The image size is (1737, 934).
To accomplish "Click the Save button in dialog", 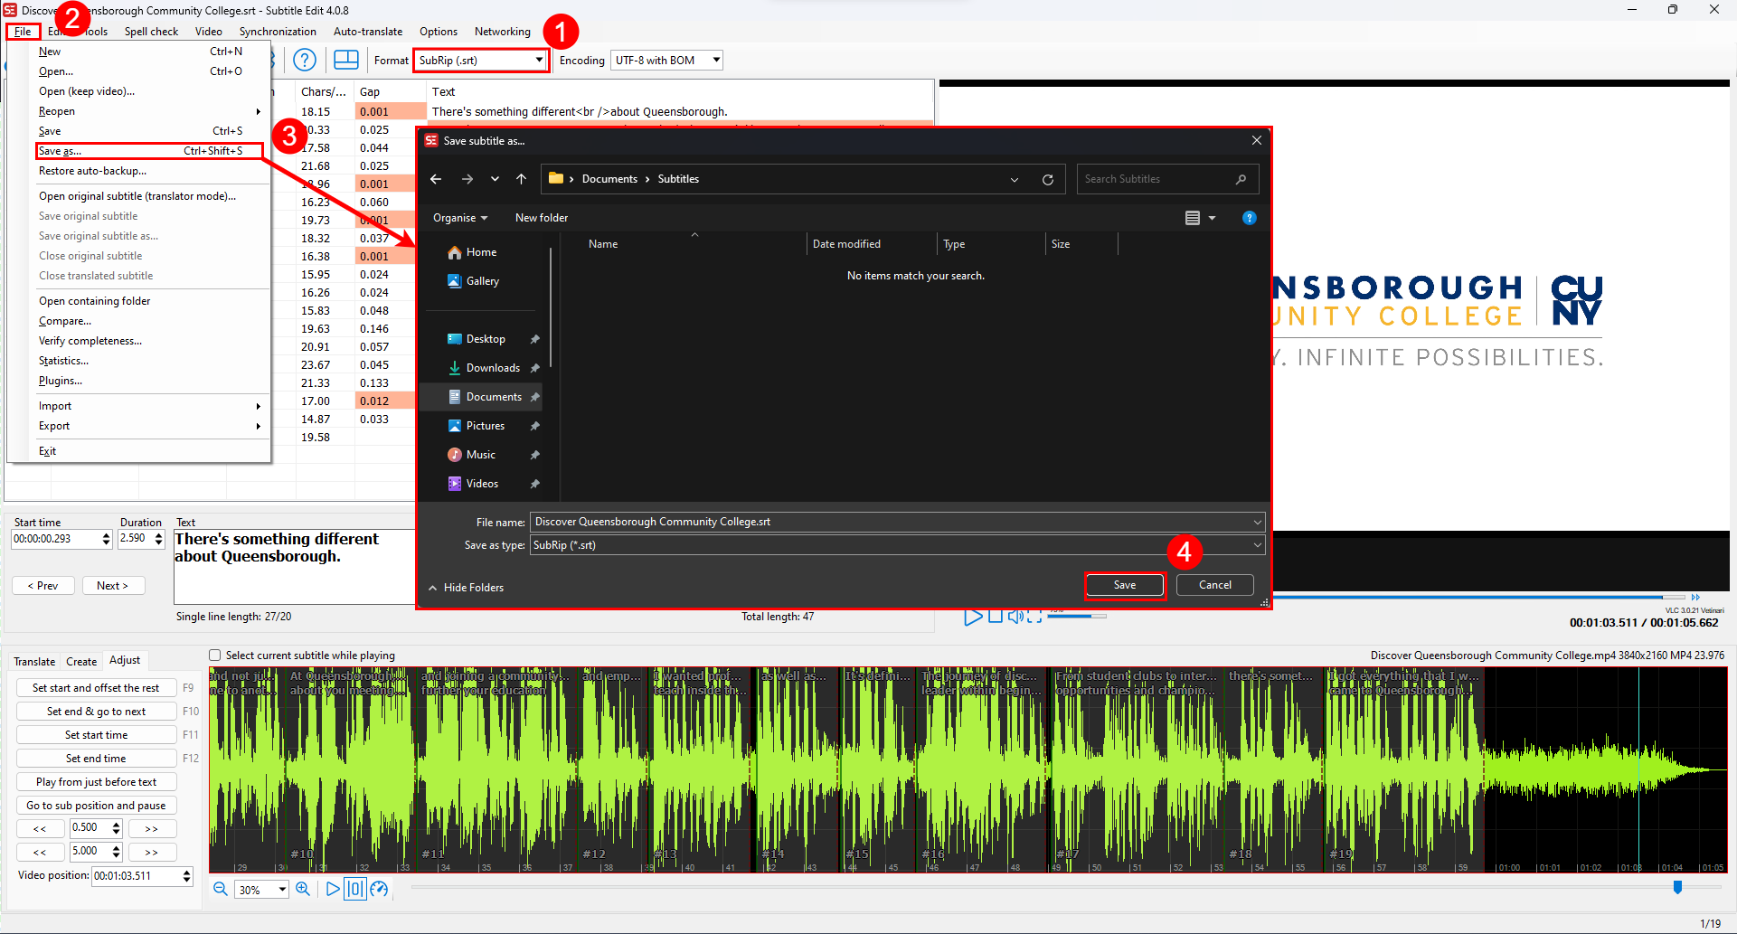I will pos(1125,585).
